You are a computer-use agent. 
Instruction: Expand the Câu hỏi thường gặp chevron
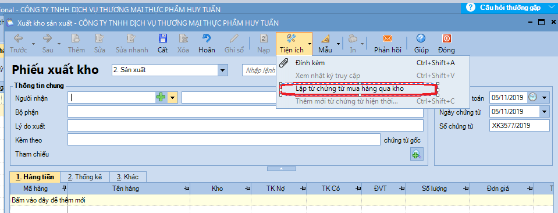tap(551, 8)
